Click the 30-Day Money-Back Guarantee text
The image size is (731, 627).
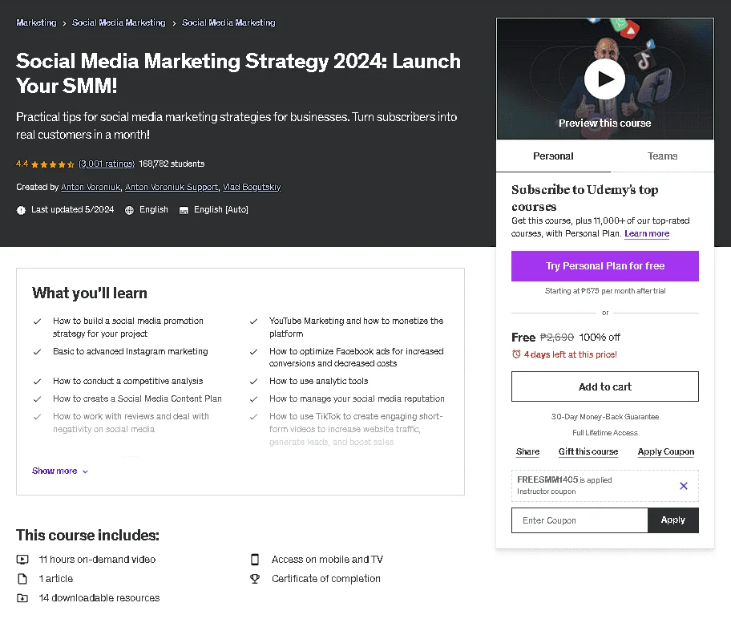click(605, 417)
